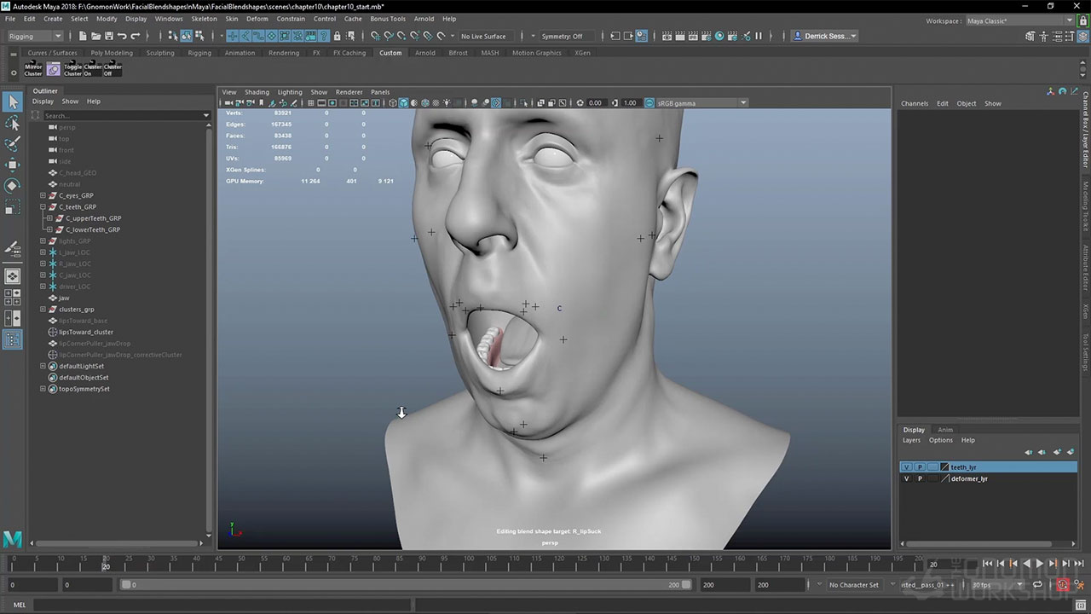Open the sRGB gamma dropdown
Screen dimensions: 1091x614
[742, 103]
